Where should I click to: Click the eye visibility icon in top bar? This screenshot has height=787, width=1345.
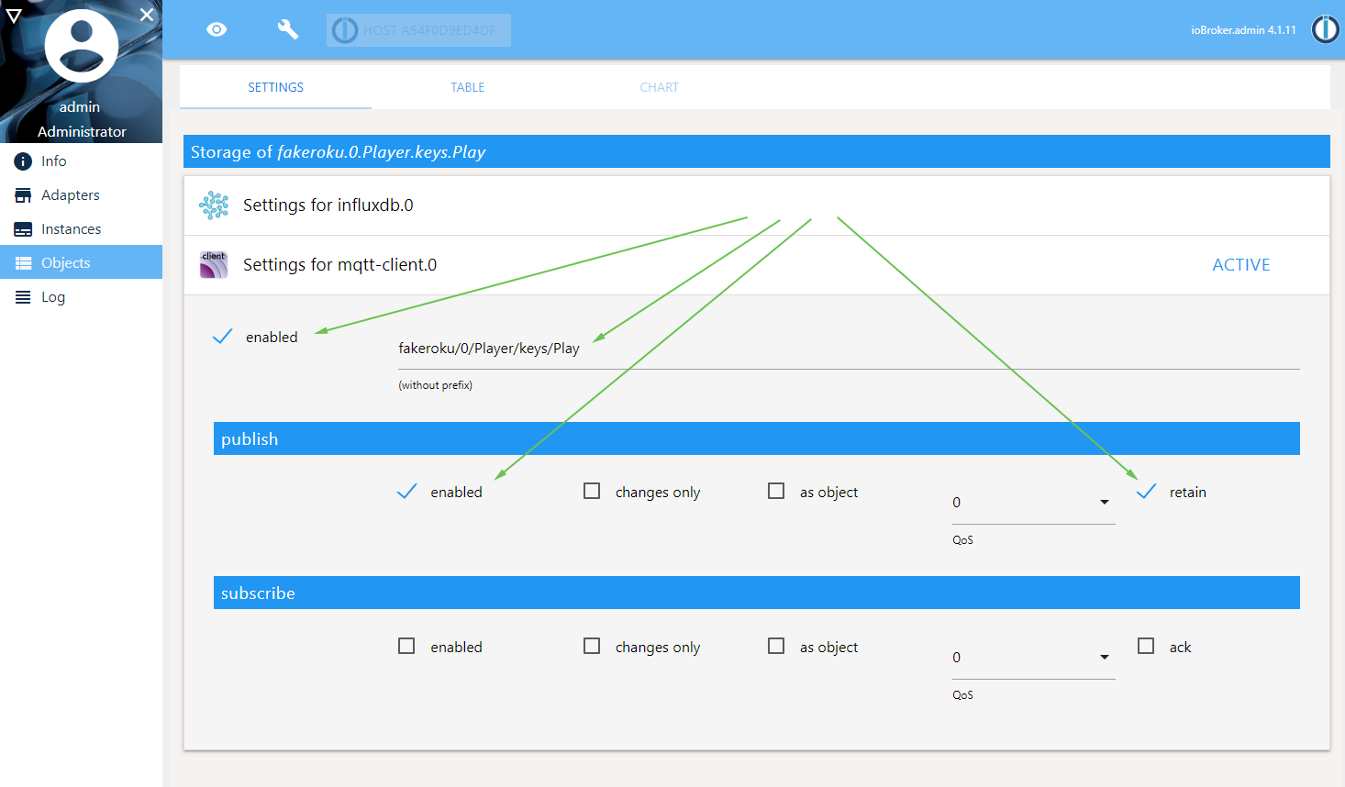click(x=217, y=29)
